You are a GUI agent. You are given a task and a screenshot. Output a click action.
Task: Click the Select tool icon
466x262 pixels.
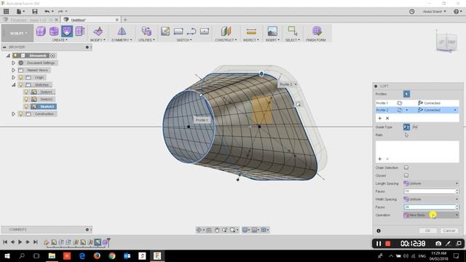293,31
